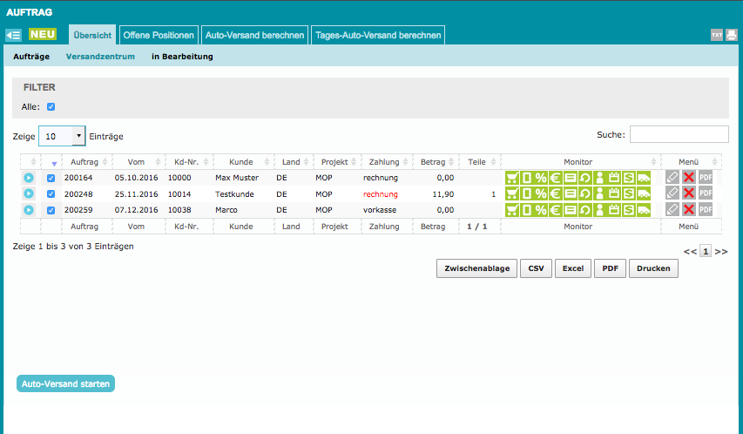
Task: Open the Auto-Versand berechnen tab
Action: click(x=254, y=35)
